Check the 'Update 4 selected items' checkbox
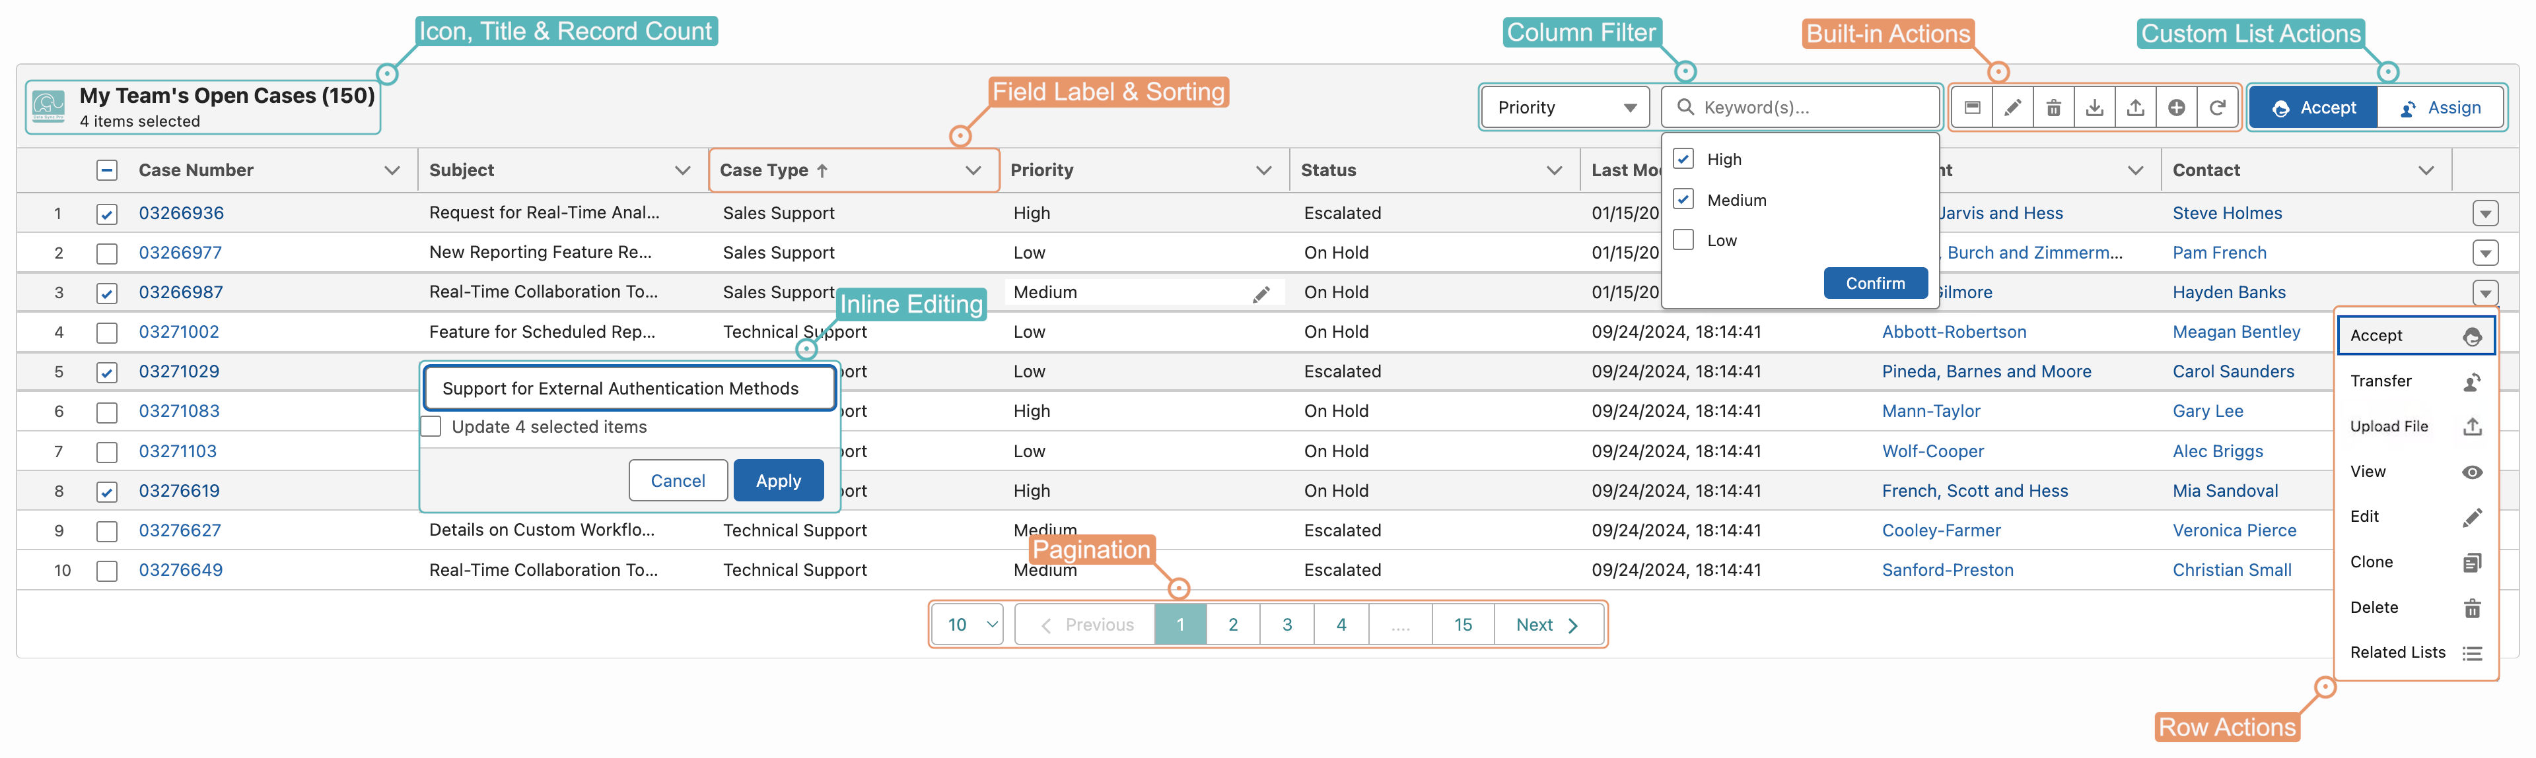This screenshot has width=2536, height=758. 431,427
